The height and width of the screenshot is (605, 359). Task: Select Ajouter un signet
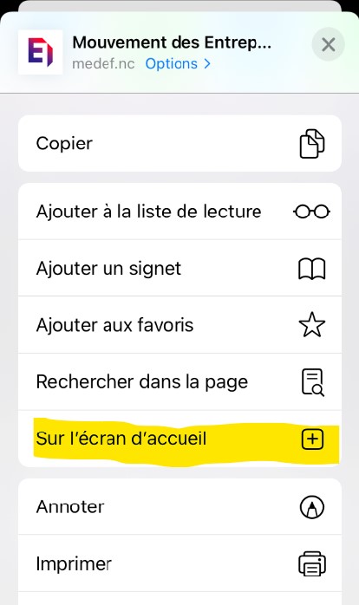click(x=179, y=268)
